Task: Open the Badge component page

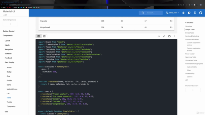Action: coord(9,72)
